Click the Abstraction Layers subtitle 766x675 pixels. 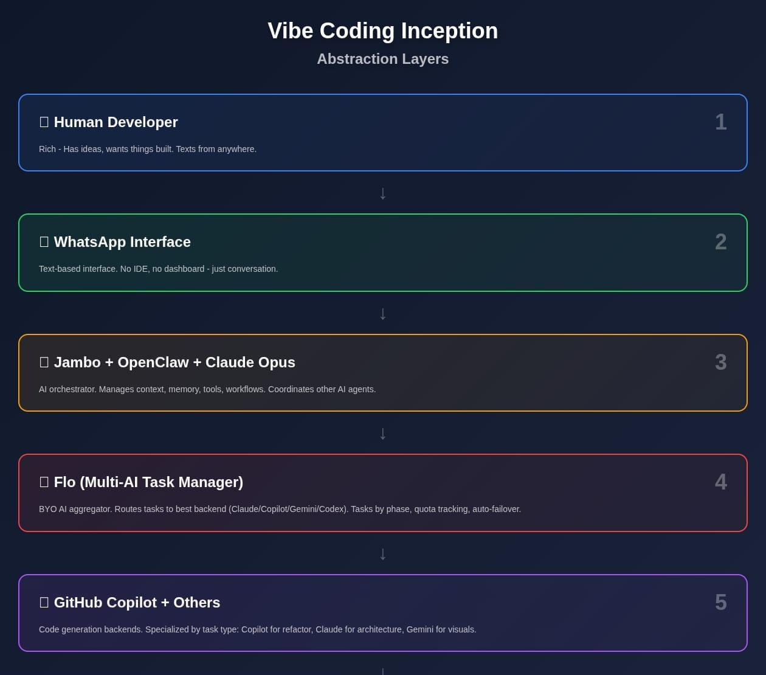(x=382, y=59)
